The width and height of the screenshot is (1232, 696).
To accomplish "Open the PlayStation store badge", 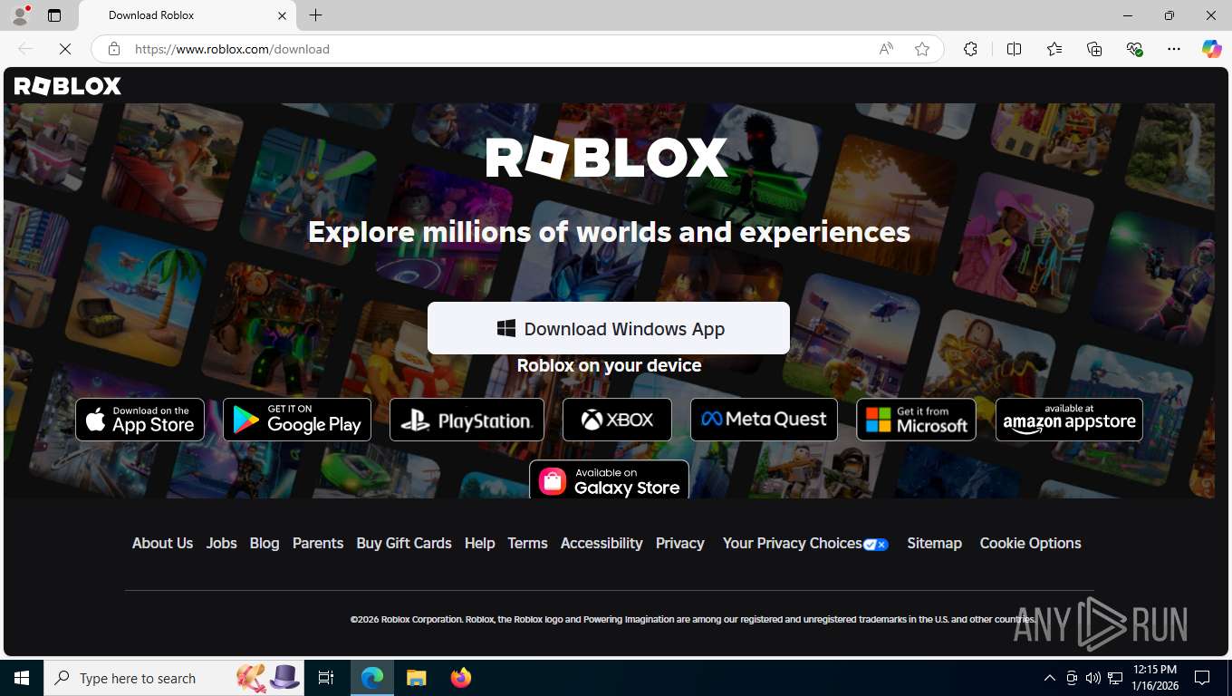I will (467, 420).
